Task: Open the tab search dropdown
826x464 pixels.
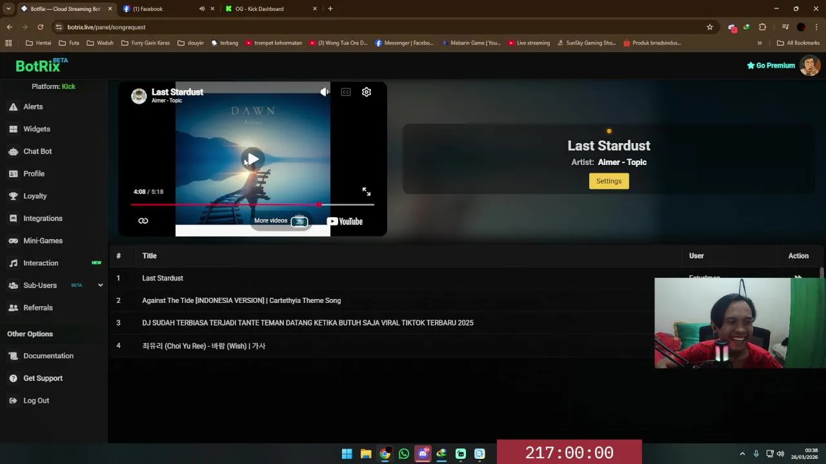Action: tap(8, 9)
